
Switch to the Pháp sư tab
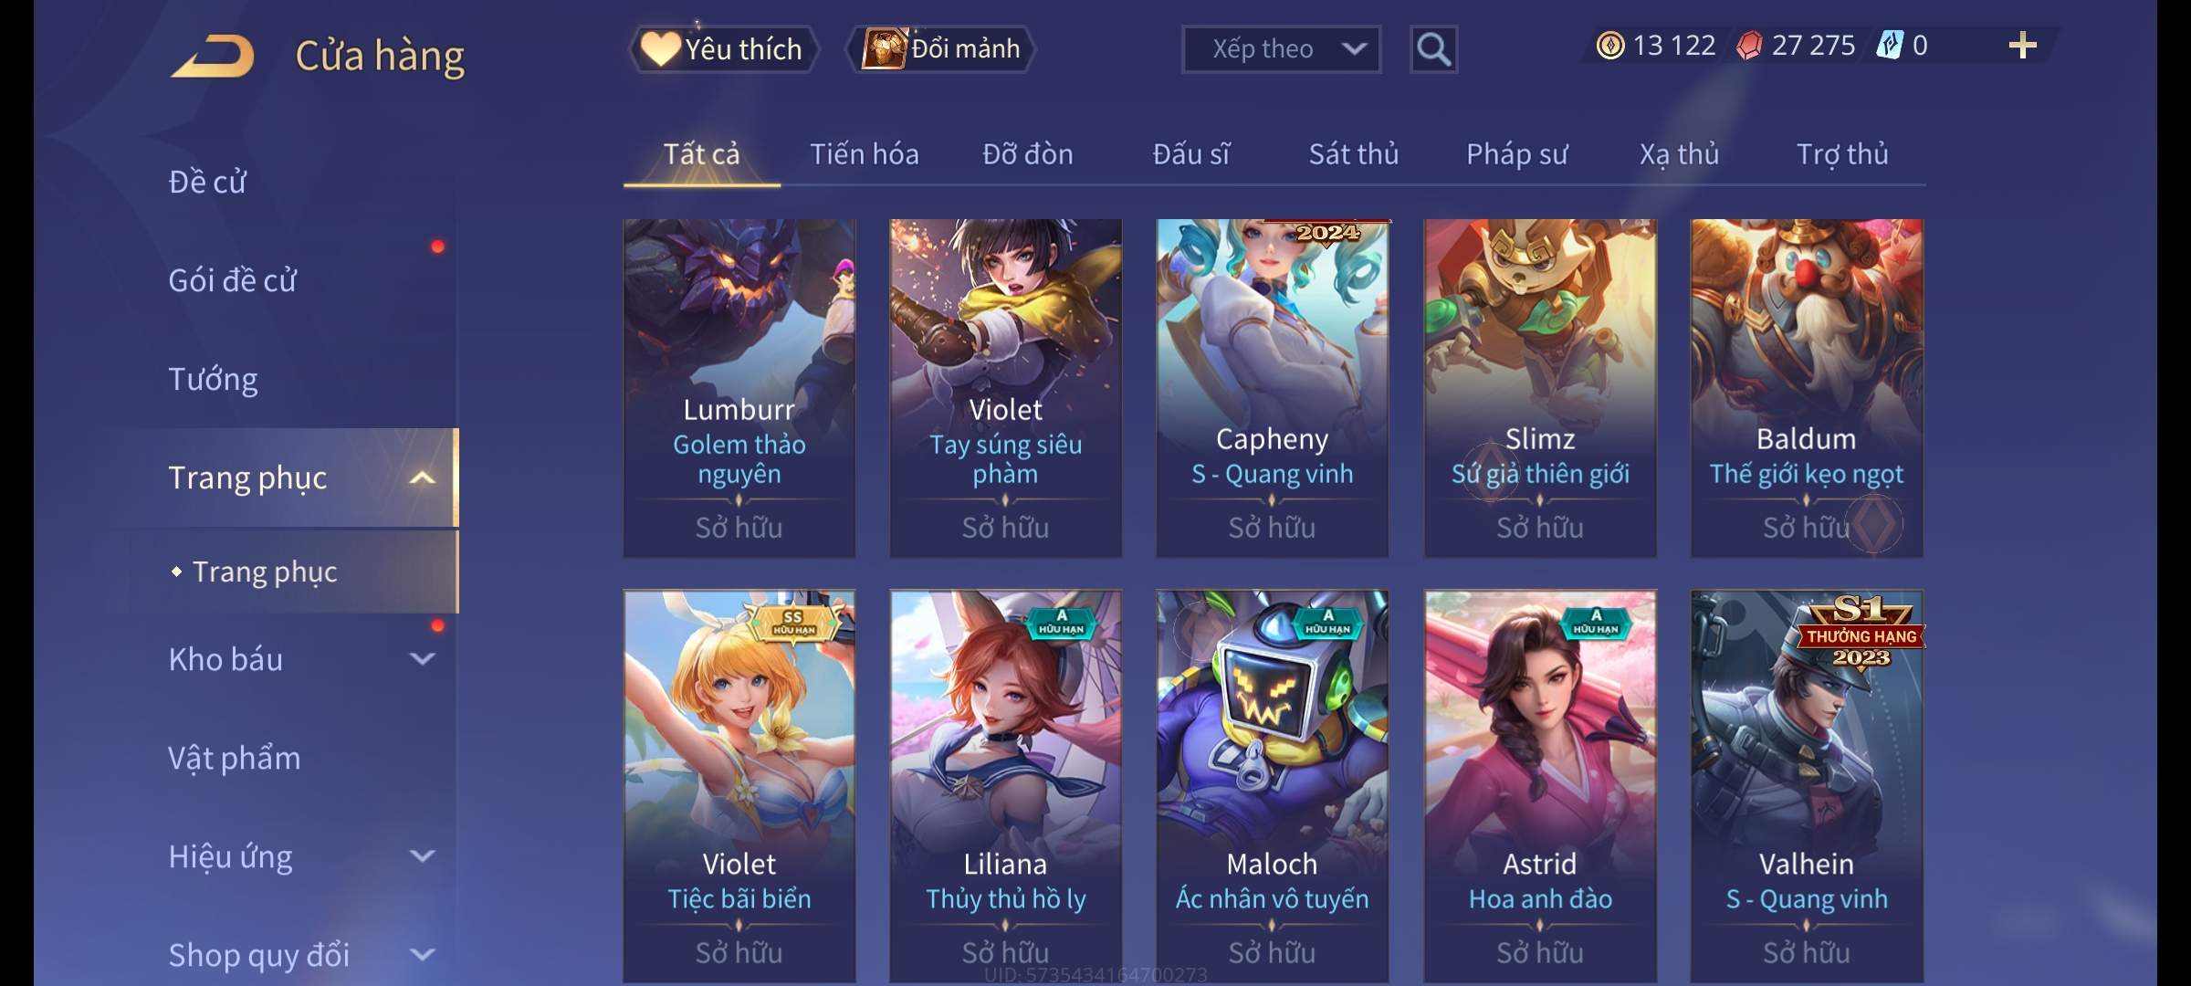[1516, 154]
